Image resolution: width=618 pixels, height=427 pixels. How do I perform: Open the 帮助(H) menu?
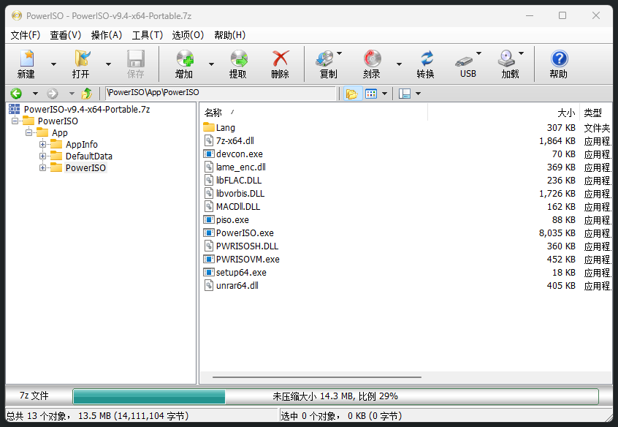click(230, 35)
